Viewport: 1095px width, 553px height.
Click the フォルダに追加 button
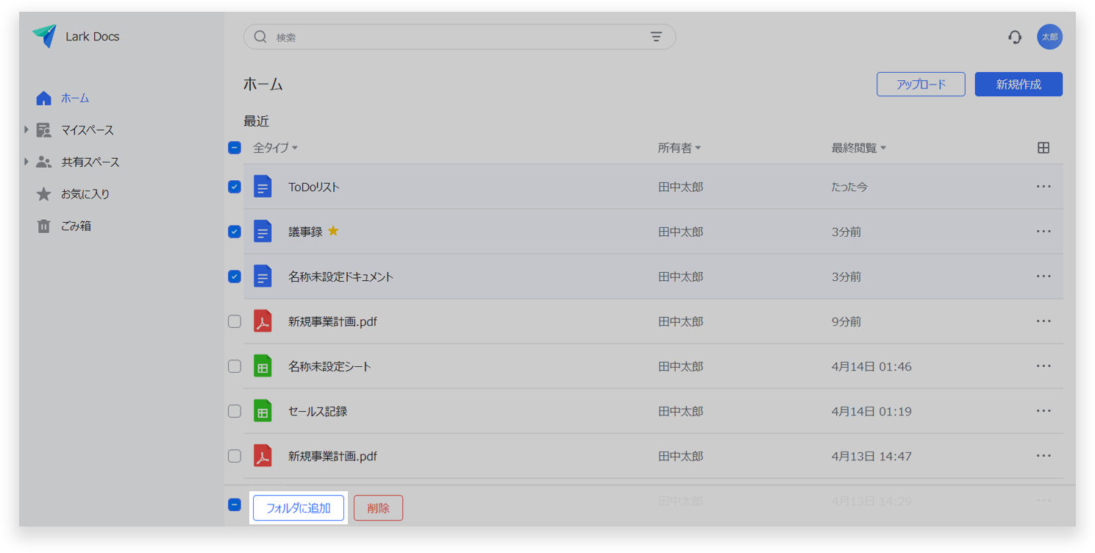point(298,508)
